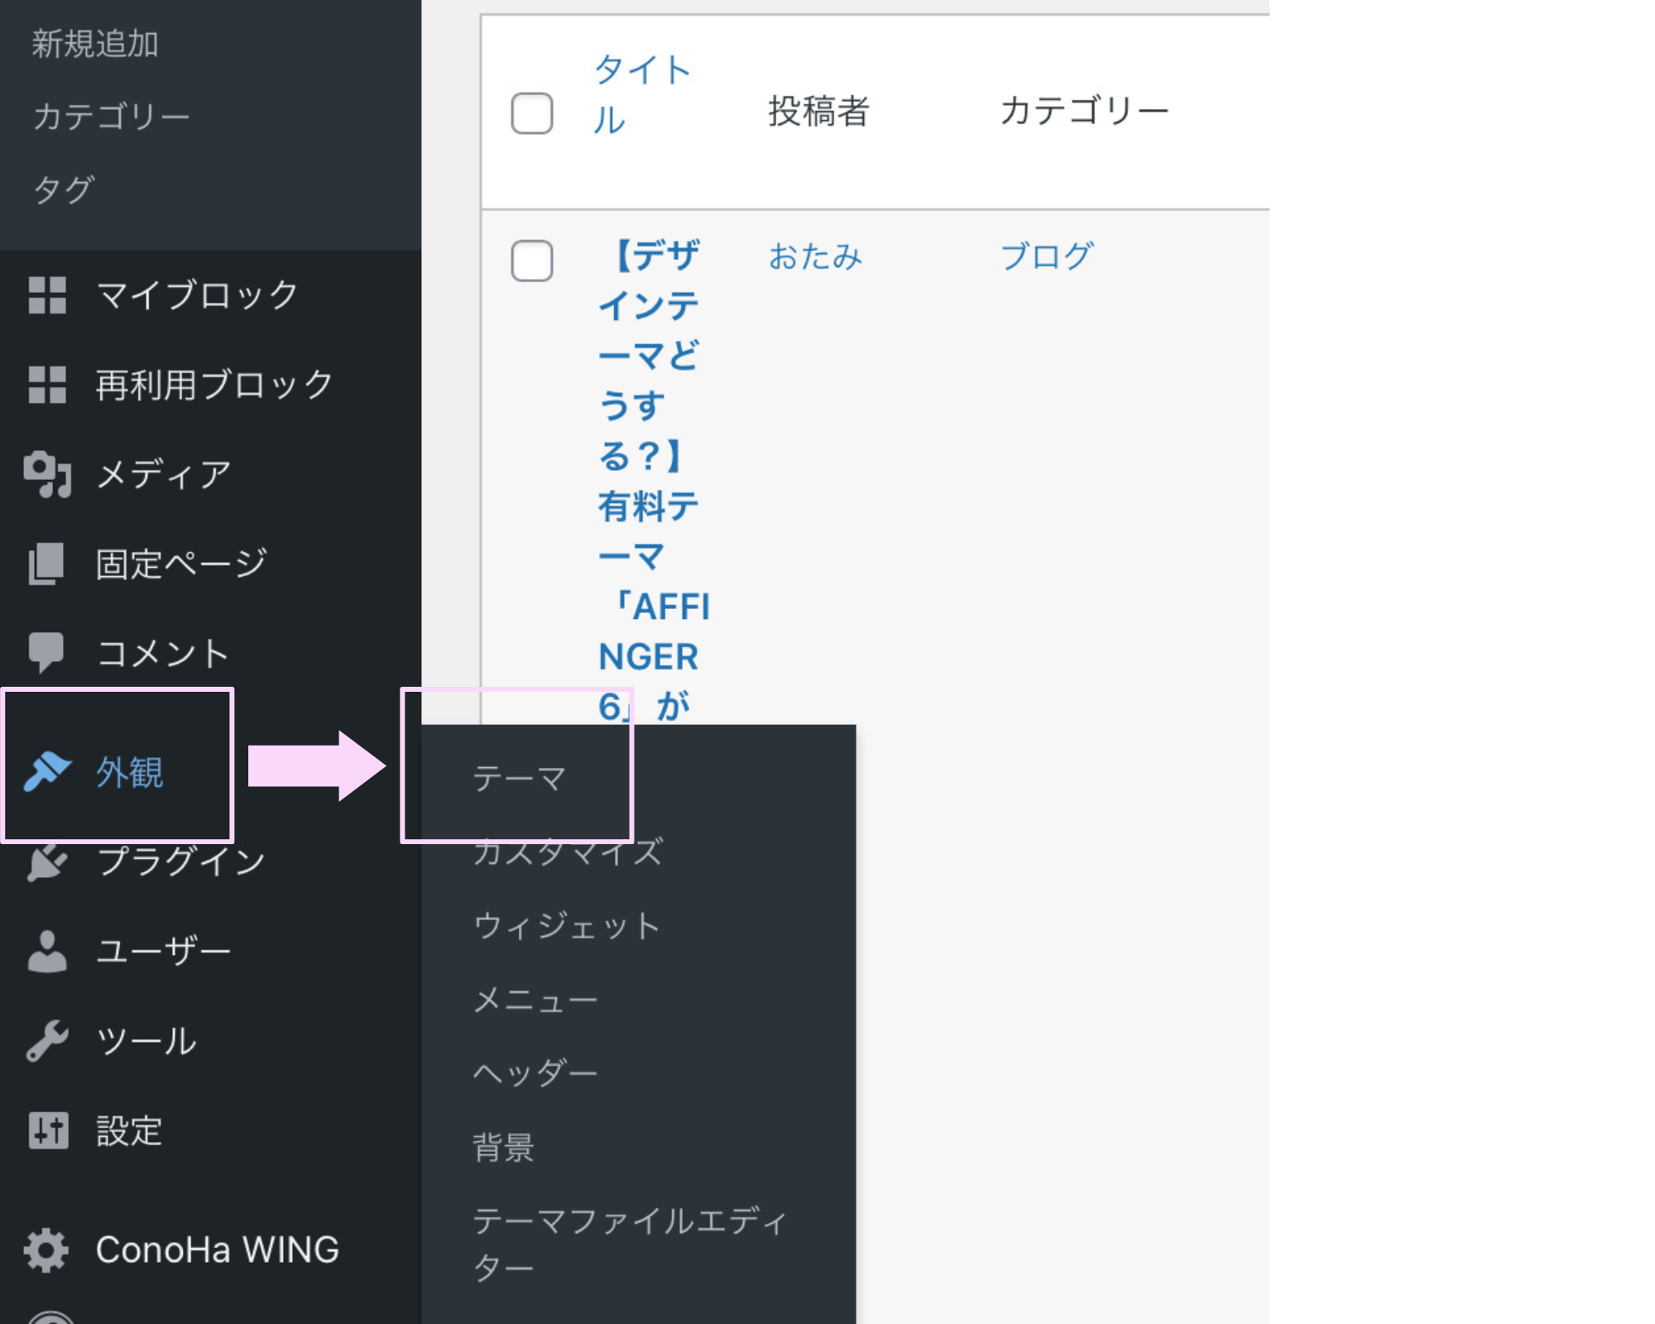Check the select-all posts checkbox
The height and width of the screenshot is (1324, 1655).
point(532,113)
